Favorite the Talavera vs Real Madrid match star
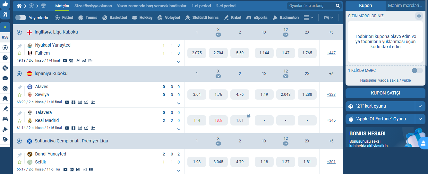 [20, 121]
